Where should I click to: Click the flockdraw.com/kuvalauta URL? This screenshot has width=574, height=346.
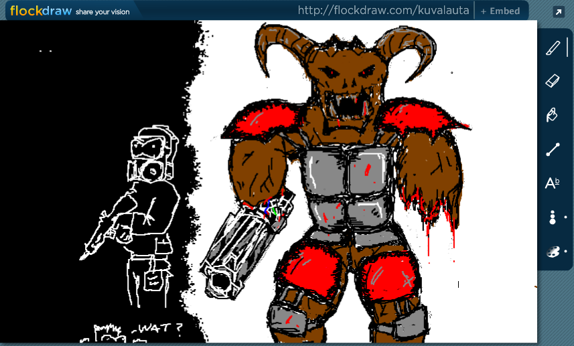383,11
